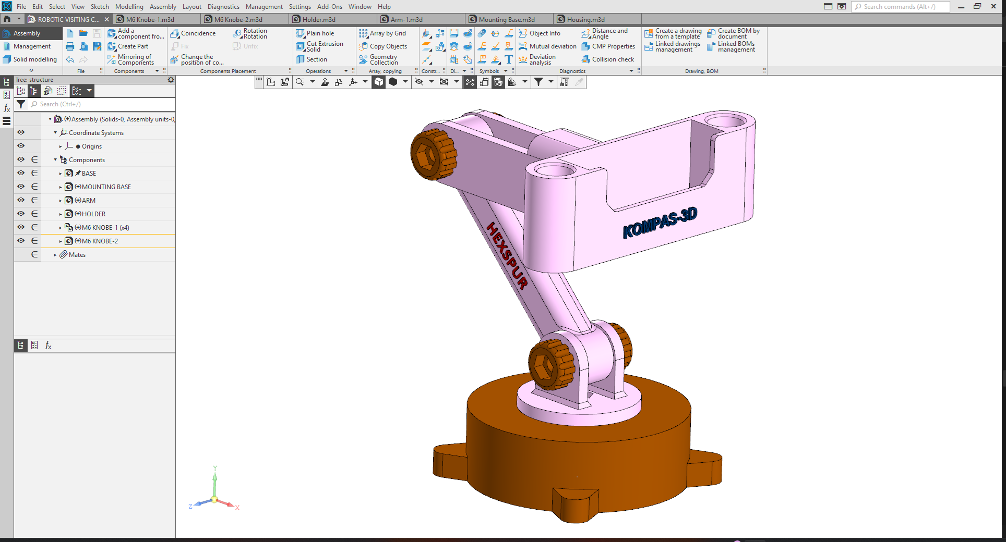Click Add a component from file
Viewport: 1006px width, 542px height.
coord(136,33)
